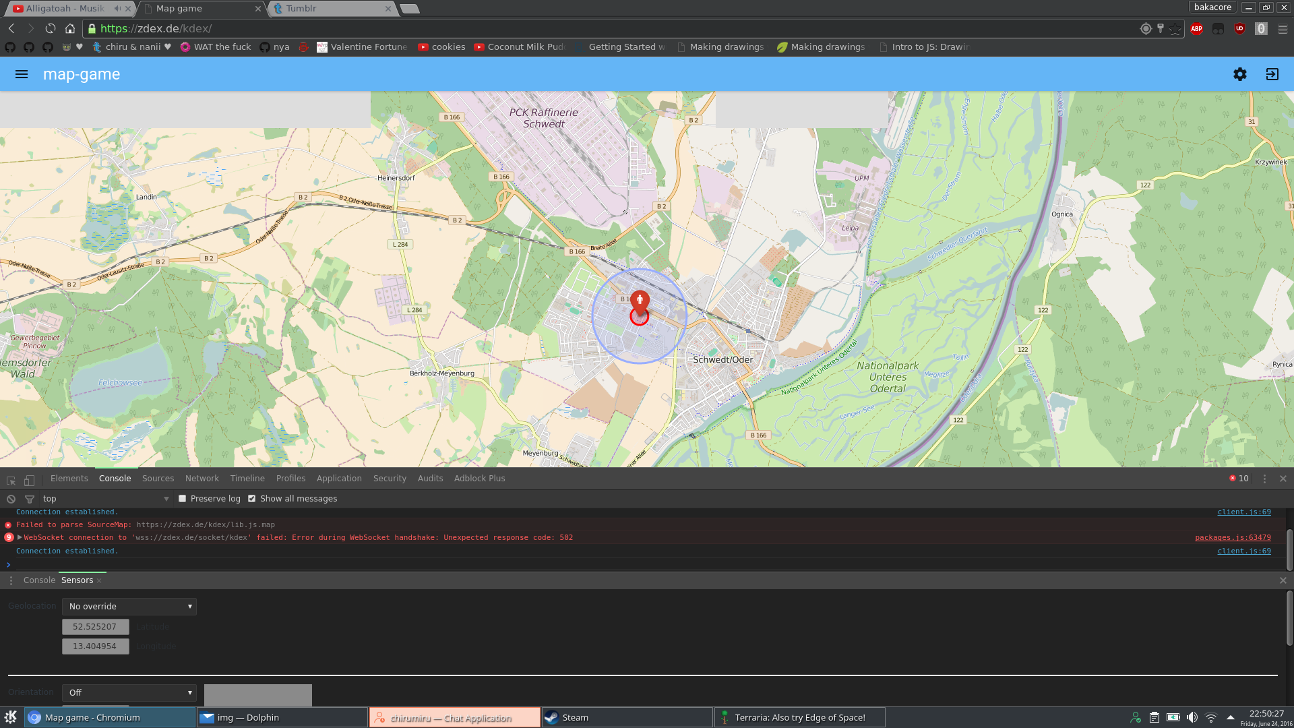Go back in browser history
This screenshot has width=1294, height=728.
pyautogui.click(x=11, y=28)
